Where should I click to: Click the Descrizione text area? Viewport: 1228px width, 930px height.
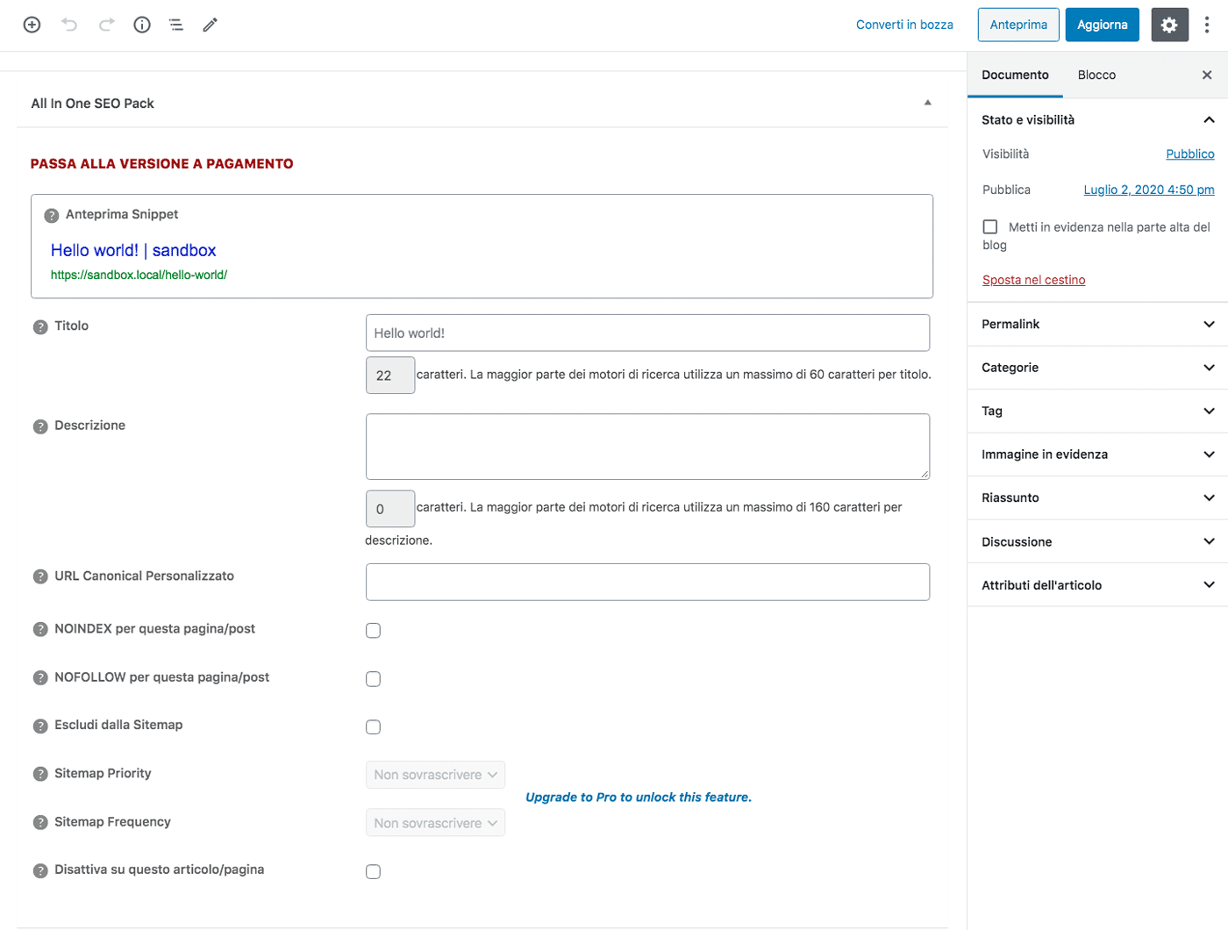tap(647, 447)
